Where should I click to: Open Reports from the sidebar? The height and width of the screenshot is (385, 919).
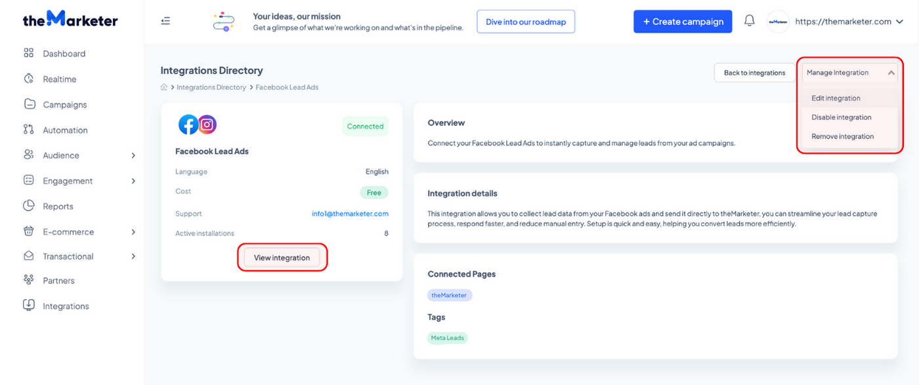pos(58,207)
